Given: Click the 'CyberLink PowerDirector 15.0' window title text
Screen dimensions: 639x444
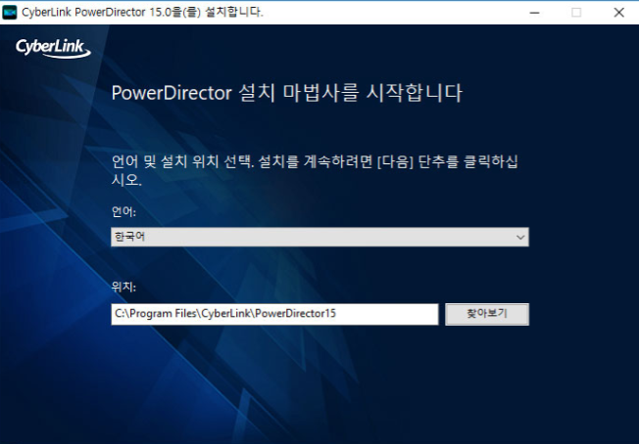Looking at the screenshot, I should [143, 12].
